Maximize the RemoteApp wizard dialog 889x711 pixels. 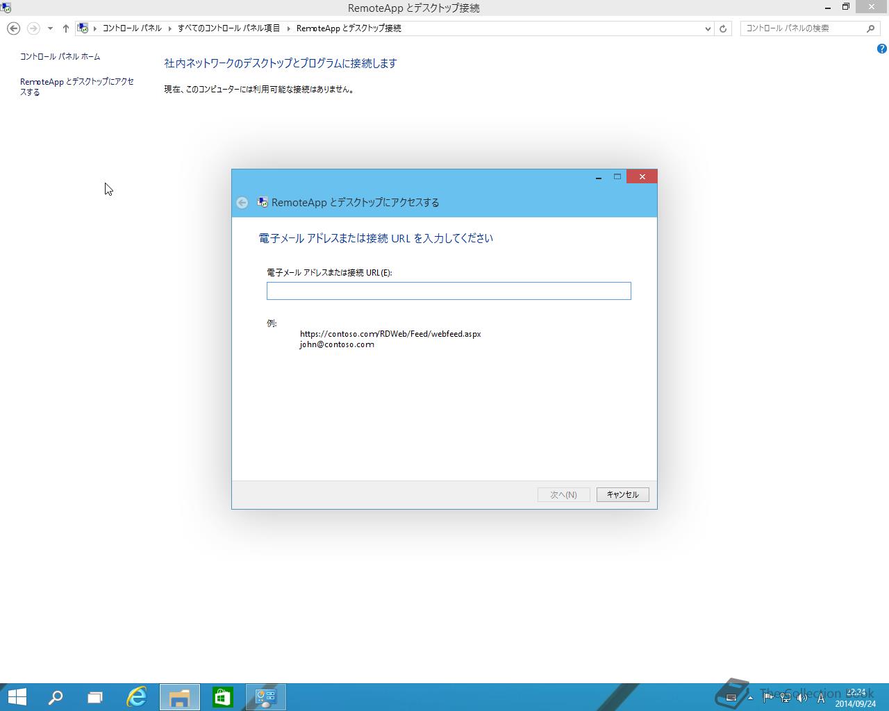617,177
